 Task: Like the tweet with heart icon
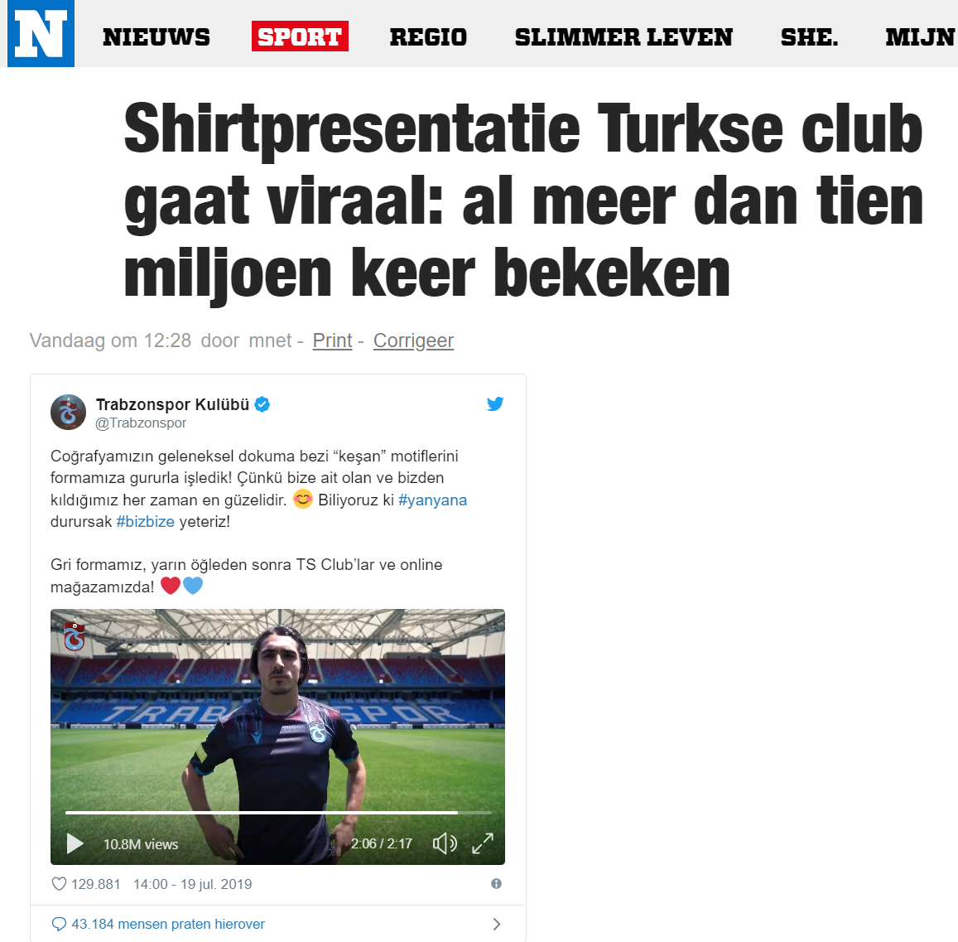pyautogui.click(x=59, y=884)
